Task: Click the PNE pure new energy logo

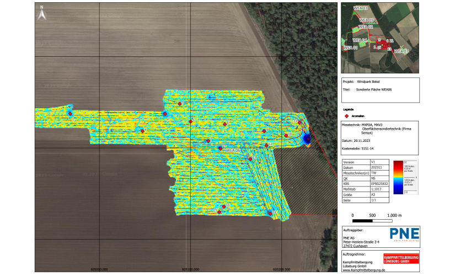Action: pyautogui.click(x=404, y=235)
